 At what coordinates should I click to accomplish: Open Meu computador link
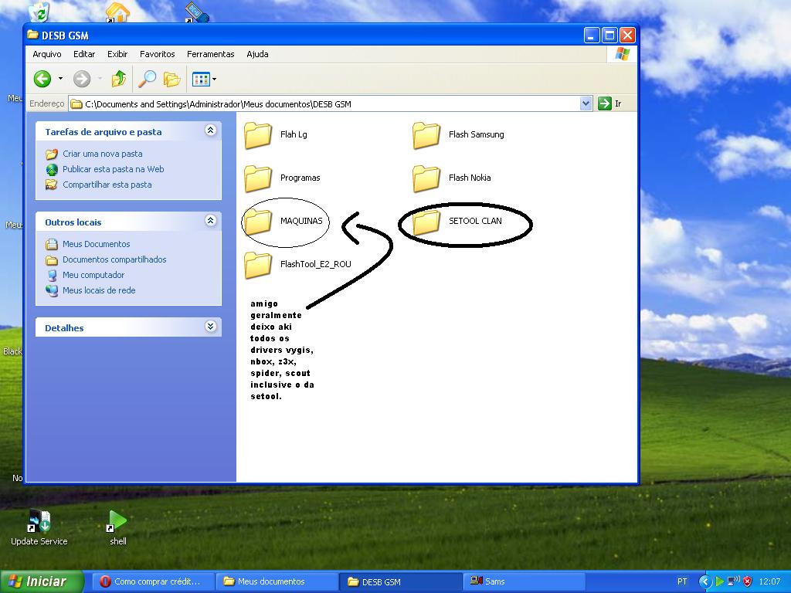coord(93,275)
